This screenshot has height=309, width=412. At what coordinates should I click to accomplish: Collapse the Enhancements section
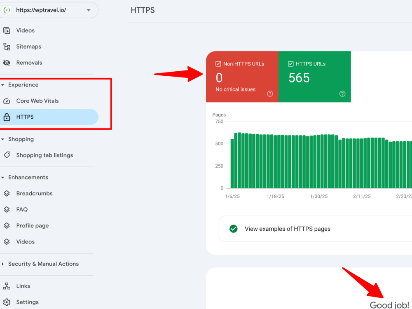pos(2,177)
